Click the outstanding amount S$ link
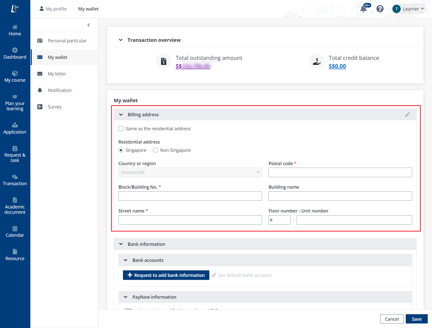 [x=193, y=66]
